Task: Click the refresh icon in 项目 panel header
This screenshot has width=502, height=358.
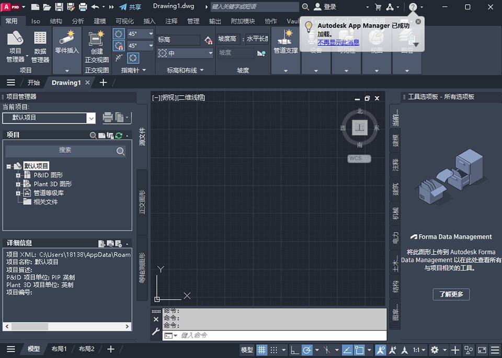Action: coord(119,136)
